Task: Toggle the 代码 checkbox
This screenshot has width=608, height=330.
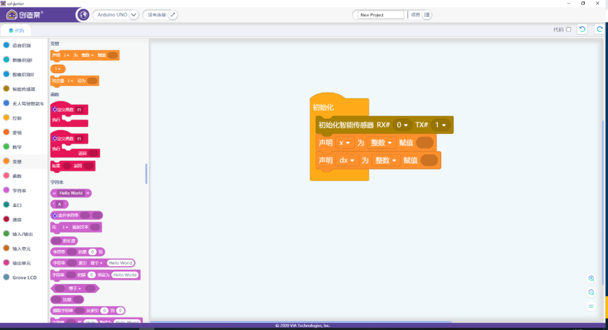Action: pyautogui.click(x=568, y=29)
